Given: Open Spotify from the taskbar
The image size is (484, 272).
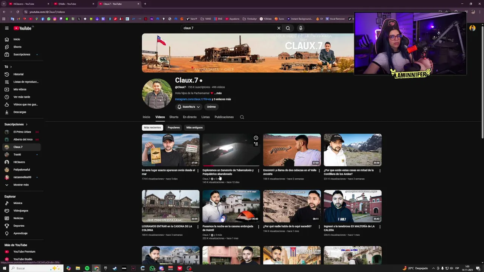Looking at the screenshot, I should click(x=87, y=268).
